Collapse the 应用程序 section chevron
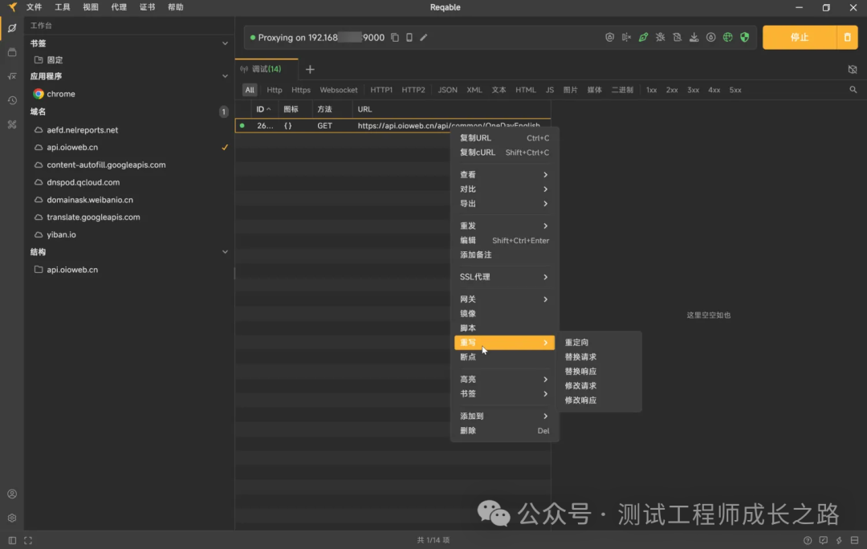The height and width of the screenshot is (549, 867). [x=225, y=76]
